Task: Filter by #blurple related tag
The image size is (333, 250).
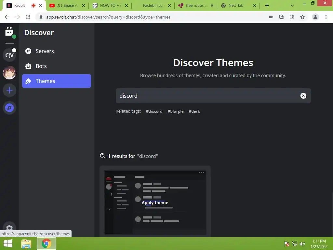Action: pyautogui.click(x=175, y=111)
